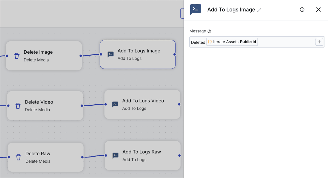Viewport: 329px width, 178px height.
Task: Click the Message field help icon
Action: coord(209,31)
